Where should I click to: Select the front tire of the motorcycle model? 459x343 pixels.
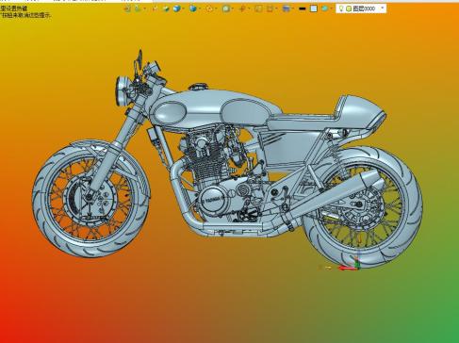91,199
